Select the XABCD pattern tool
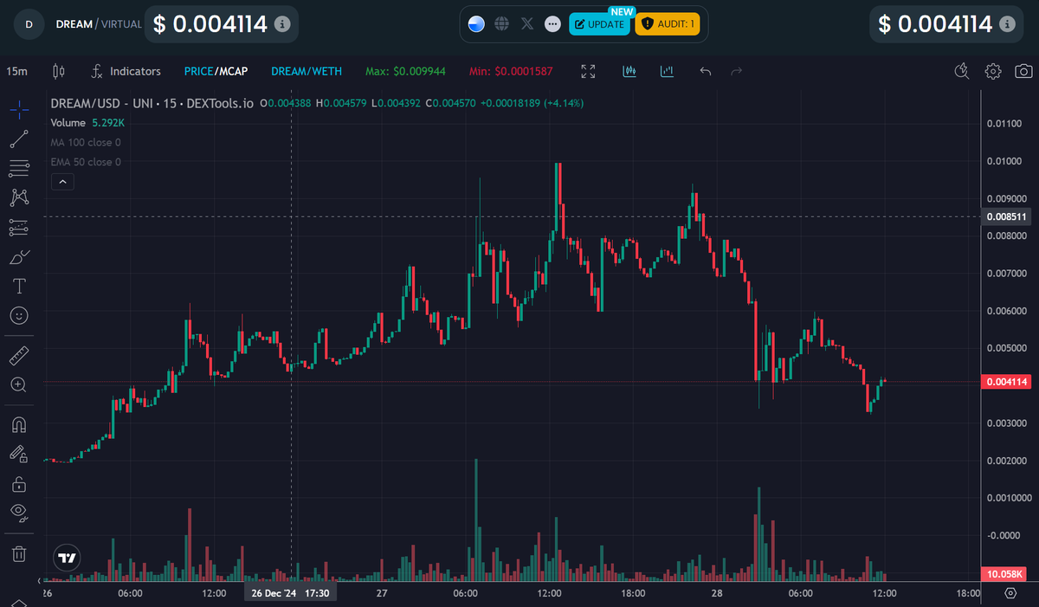 coord(19,197)
